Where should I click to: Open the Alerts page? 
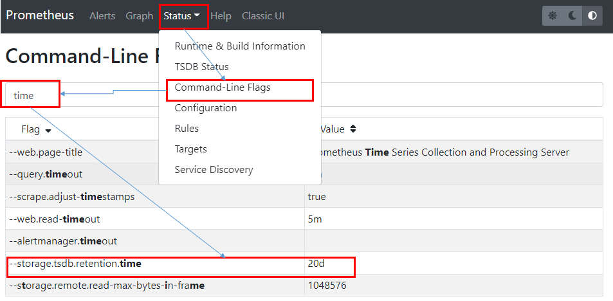click(102, 16)
